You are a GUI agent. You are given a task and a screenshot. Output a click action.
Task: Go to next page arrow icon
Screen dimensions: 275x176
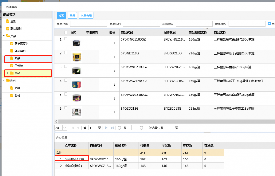click(106, 128)
